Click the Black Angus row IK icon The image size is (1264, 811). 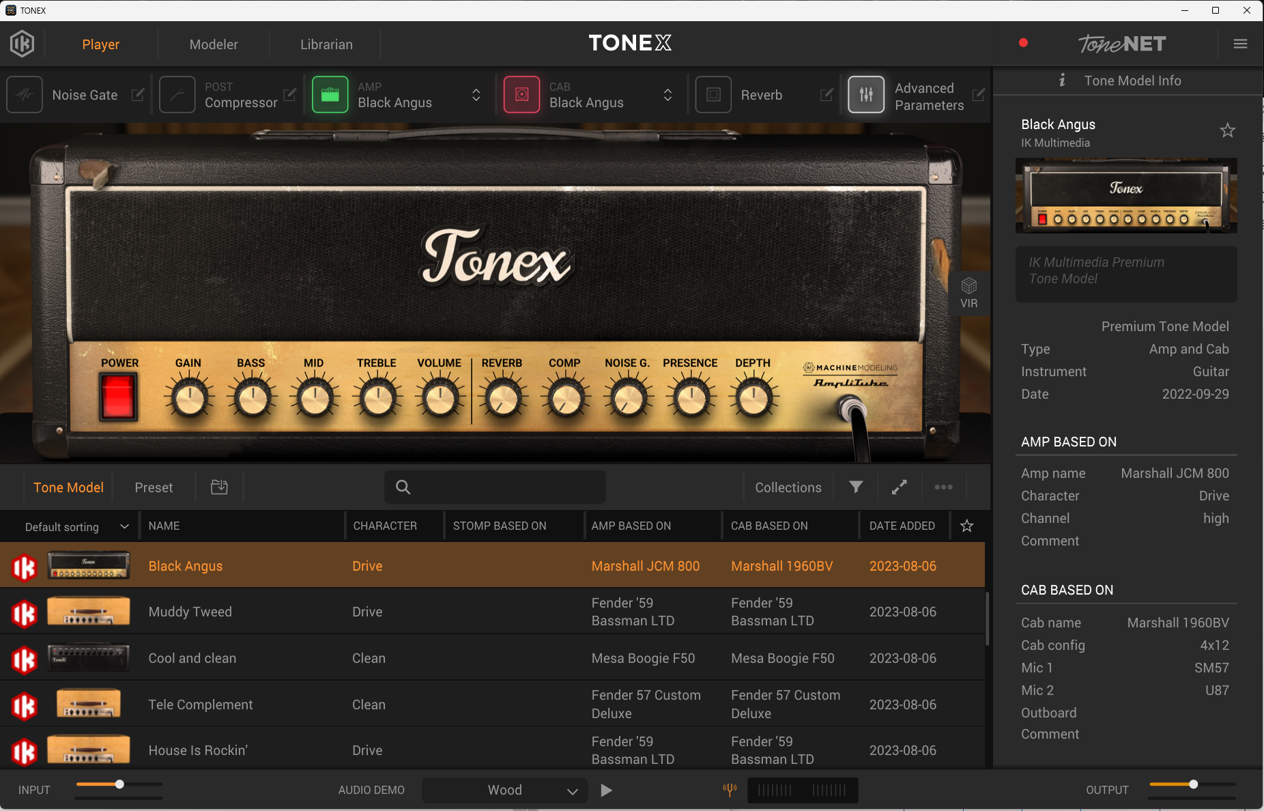[24, 567]
